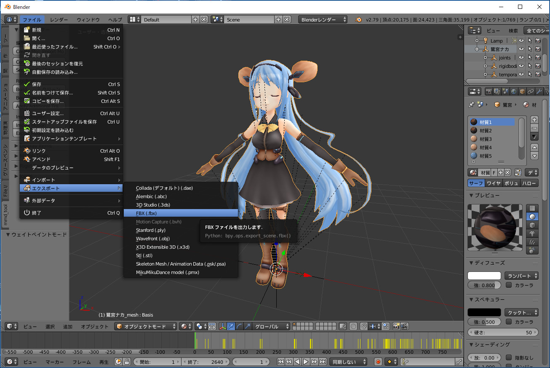
Task: Open the インポート submenu
Action: point(71,180)
